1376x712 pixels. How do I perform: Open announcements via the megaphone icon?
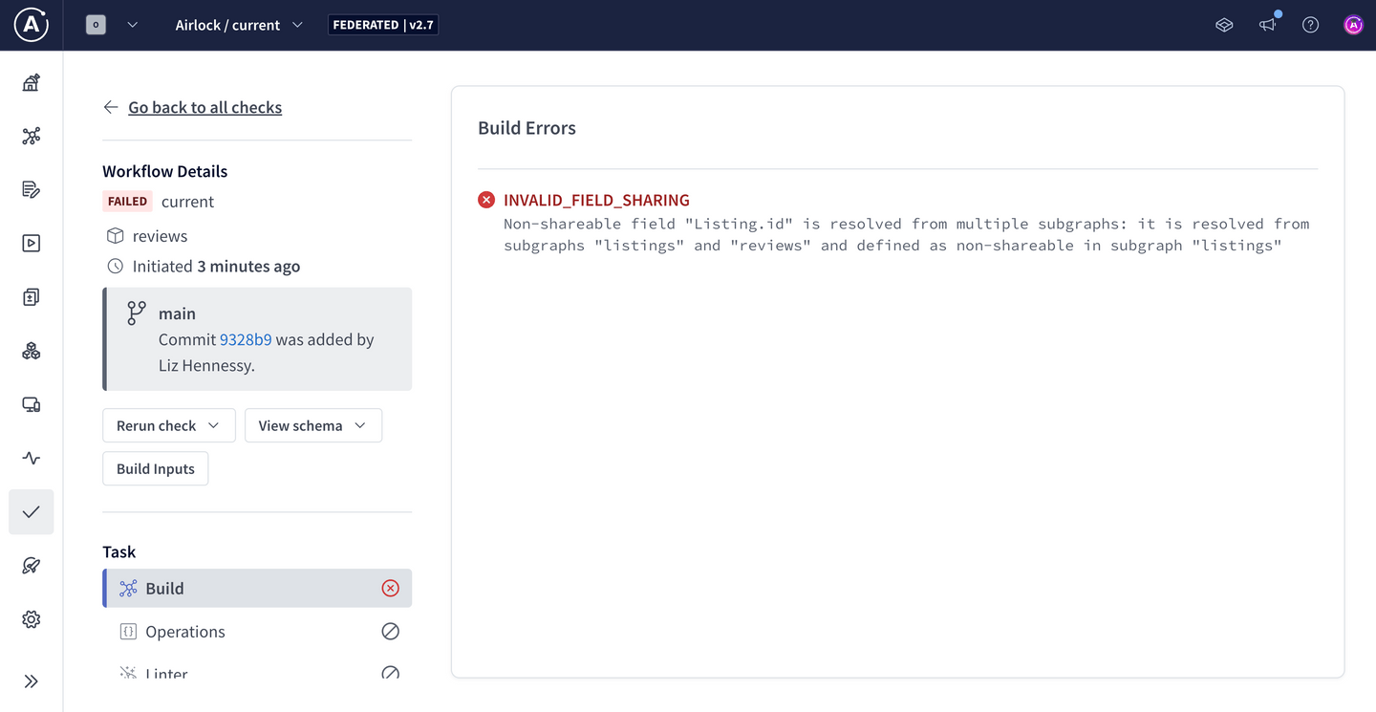pyautogui.click(x=1267, y=25)
